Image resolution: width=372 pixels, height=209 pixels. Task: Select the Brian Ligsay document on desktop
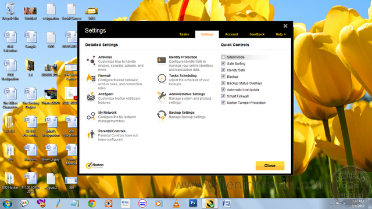coord(51,152)
